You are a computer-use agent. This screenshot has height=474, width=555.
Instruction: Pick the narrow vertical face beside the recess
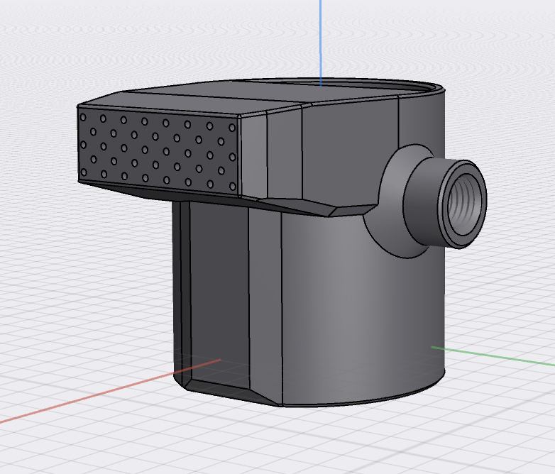(264, 305)
